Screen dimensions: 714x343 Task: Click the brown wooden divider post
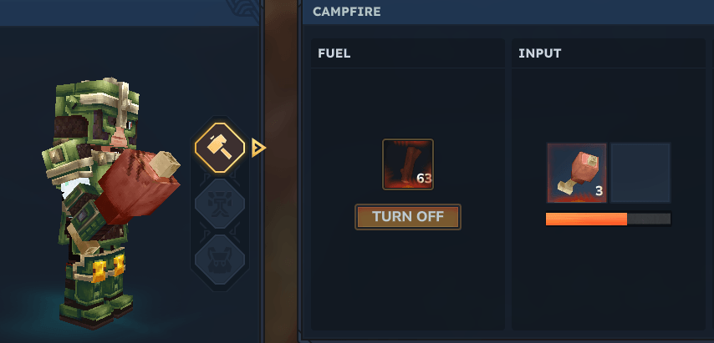[x=282, y=171]
